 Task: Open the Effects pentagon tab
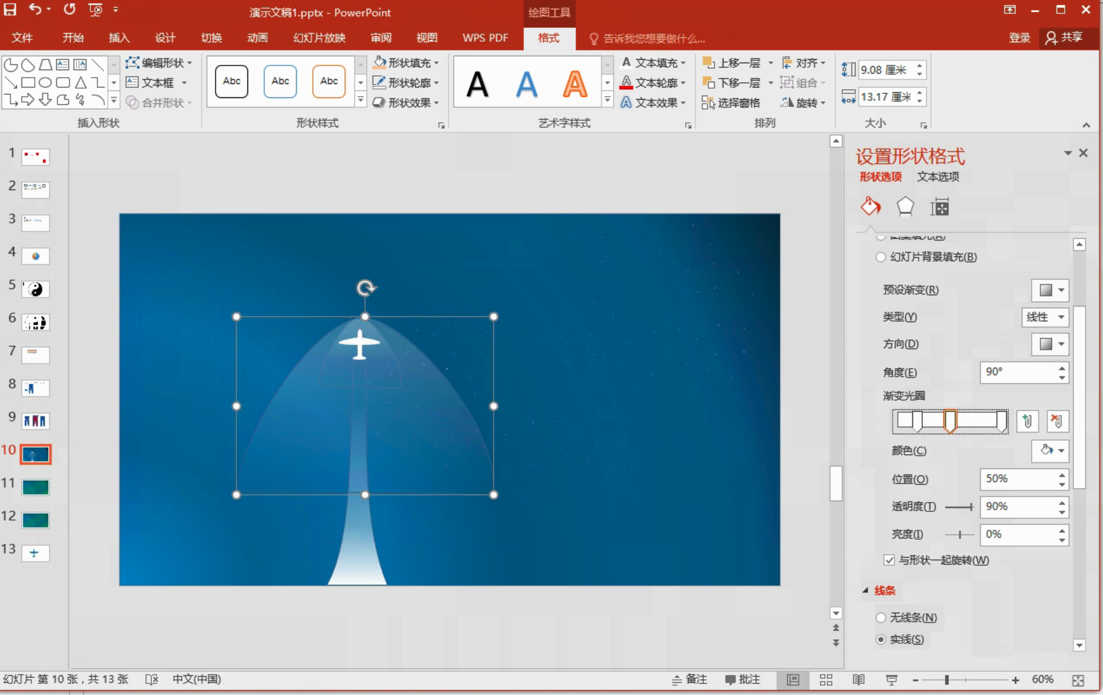(x=905, y=207)
